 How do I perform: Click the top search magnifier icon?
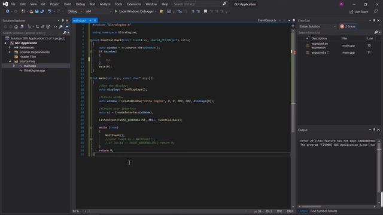(x=224, y=4)
